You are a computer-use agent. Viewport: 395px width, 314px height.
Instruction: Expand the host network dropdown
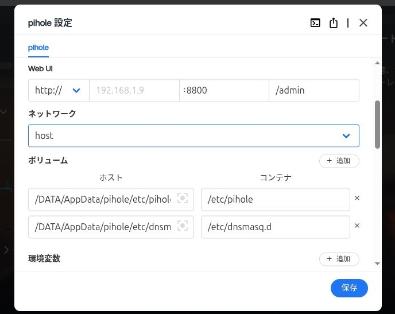[x=193, y=135]
